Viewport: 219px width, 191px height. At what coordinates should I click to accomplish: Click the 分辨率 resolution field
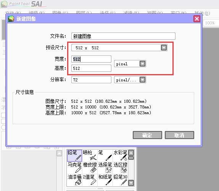click(x=91, y=80)
